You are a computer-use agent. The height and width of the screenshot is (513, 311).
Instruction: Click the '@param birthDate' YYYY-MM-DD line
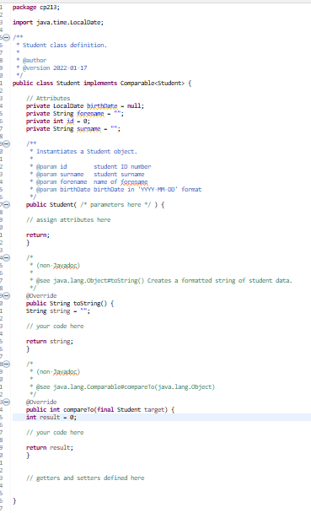pos(119,190)
